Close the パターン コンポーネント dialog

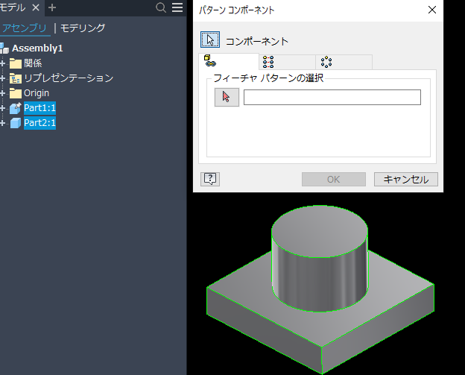[x=432, y=10]
